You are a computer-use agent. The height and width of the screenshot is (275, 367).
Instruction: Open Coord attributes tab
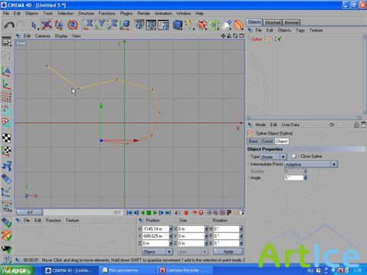(x=268, y=141)
